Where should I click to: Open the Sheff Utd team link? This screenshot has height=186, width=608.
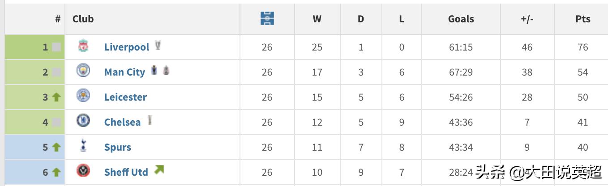tap(126, 172)
